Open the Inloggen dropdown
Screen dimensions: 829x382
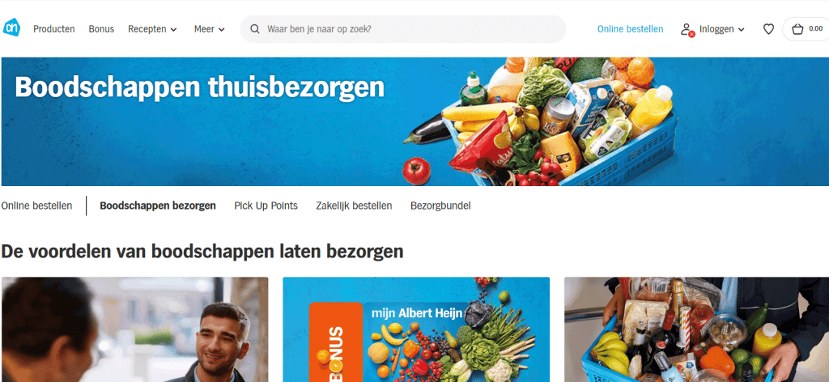click(x=721, y=30)
